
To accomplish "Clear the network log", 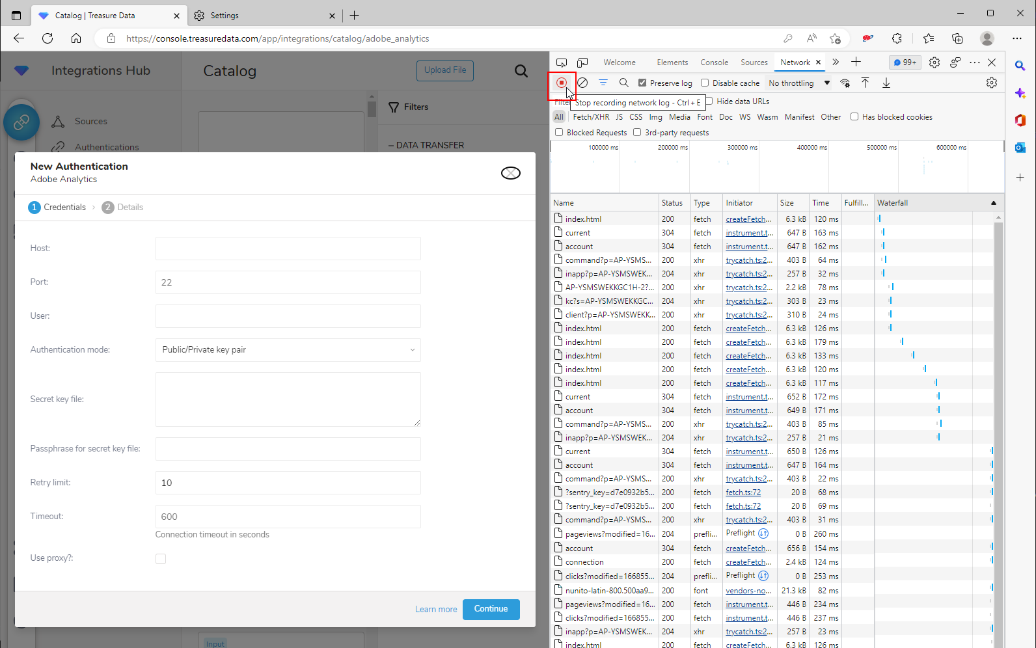I will point(583,83).
